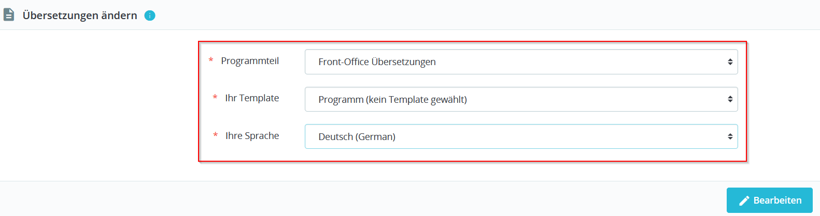This screenshot has height=216, width=820.
Task: Click the Ihr Template field label
Action: 252,98
